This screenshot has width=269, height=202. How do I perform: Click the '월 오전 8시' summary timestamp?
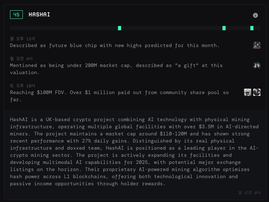pyautogui.click(x=249, y=193)
